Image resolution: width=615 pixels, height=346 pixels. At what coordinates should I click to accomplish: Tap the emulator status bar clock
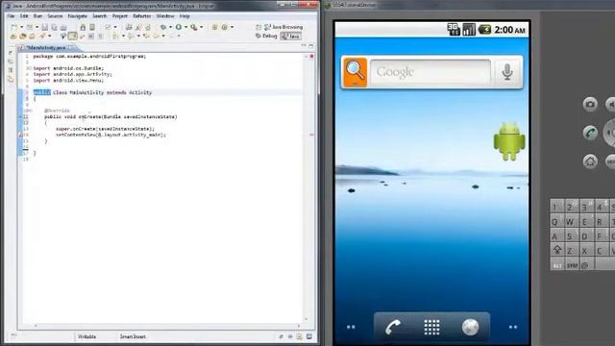[x=509, y=30]
